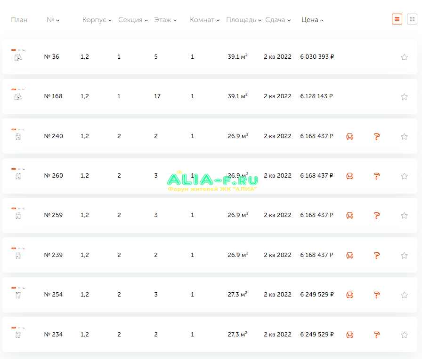The height and width of the screenshot is (359, 422).
Task: Star apartment № 254
Action: click(404, 295)
